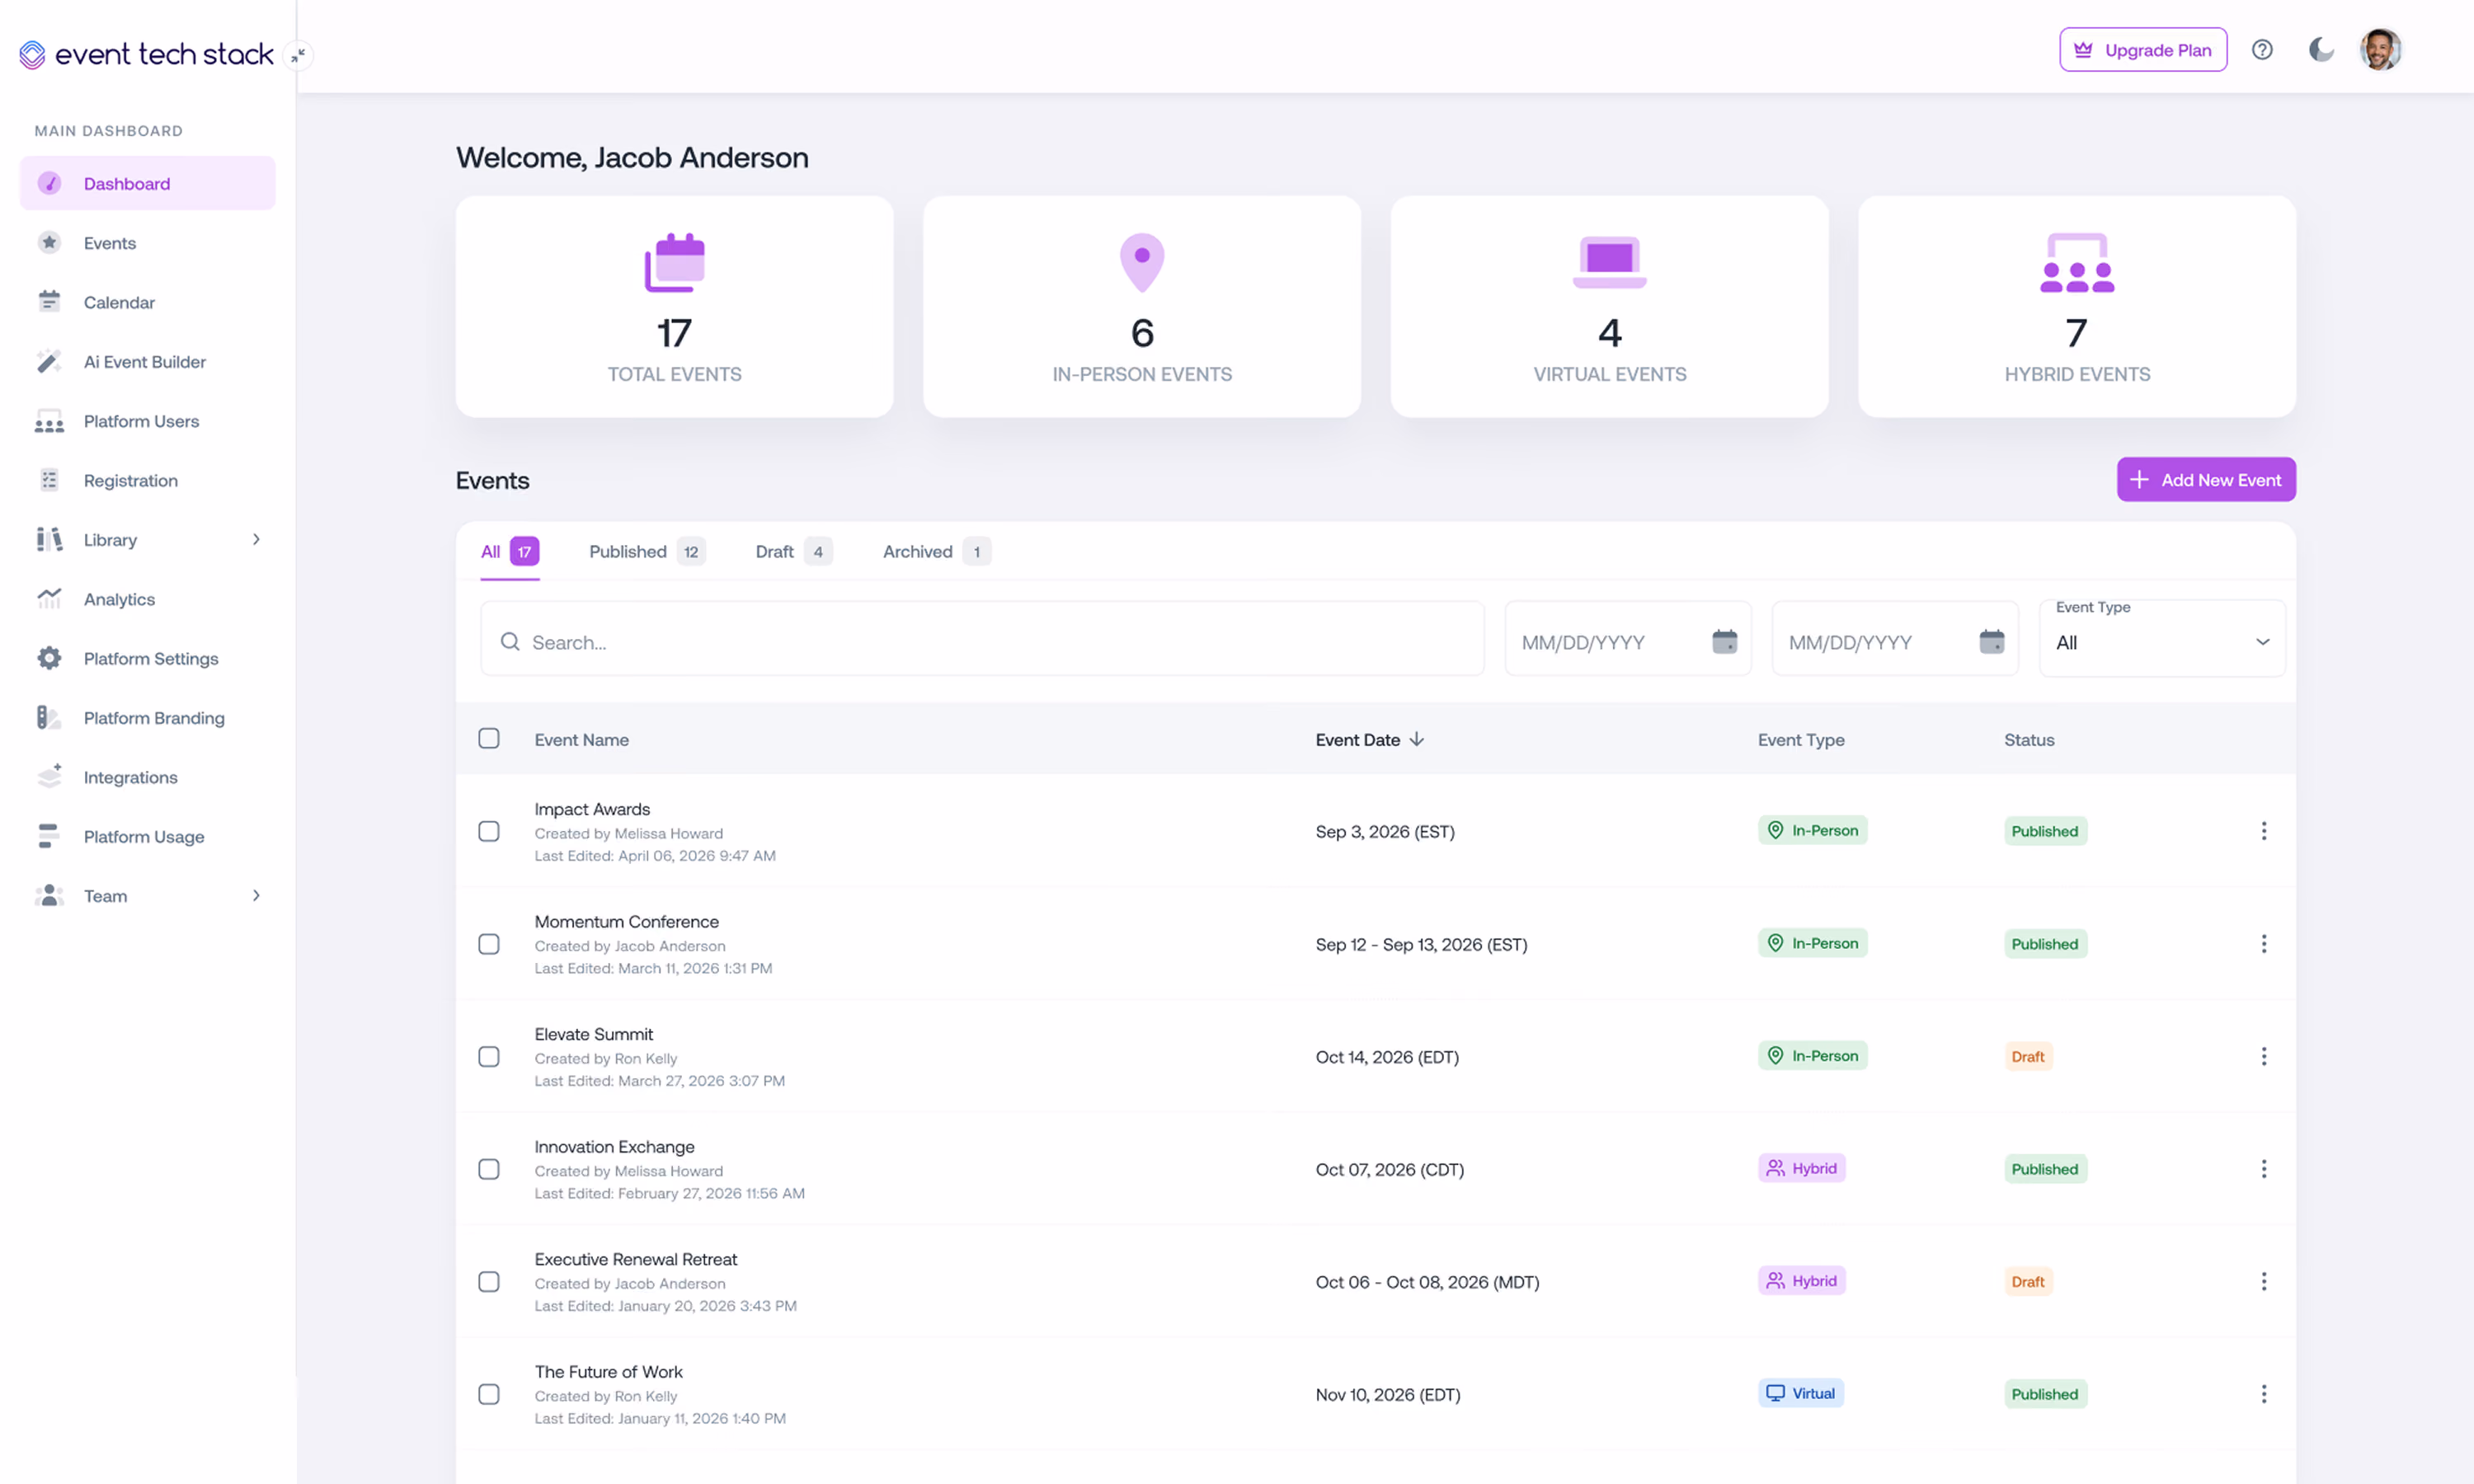Screen dimensions: 2474x1484
Task: Click the Virtual type badge for The Future of Work
Action: pyautogui.click(x=1801, y=1393)
